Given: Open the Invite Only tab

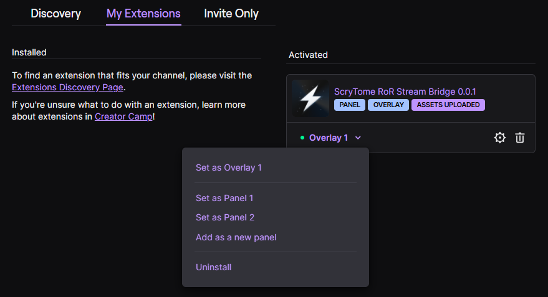Looking at the screenshot, I should click(231, 14).
